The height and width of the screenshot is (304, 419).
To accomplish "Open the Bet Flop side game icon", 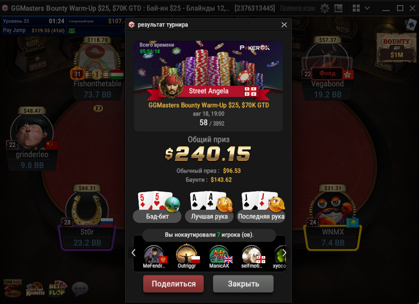I will click(x=57, y=289).
